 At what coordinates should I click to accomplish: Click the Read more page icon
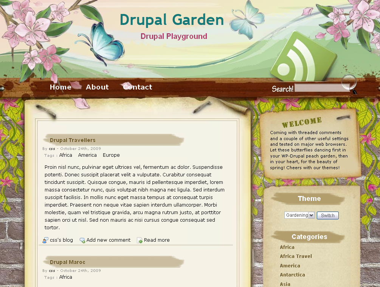tap(140, 240)
